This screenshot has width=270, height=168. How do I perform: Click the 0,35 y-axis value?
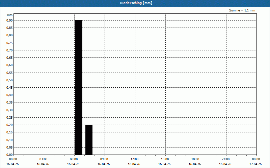pyautogui.click(x=9, y=102)
